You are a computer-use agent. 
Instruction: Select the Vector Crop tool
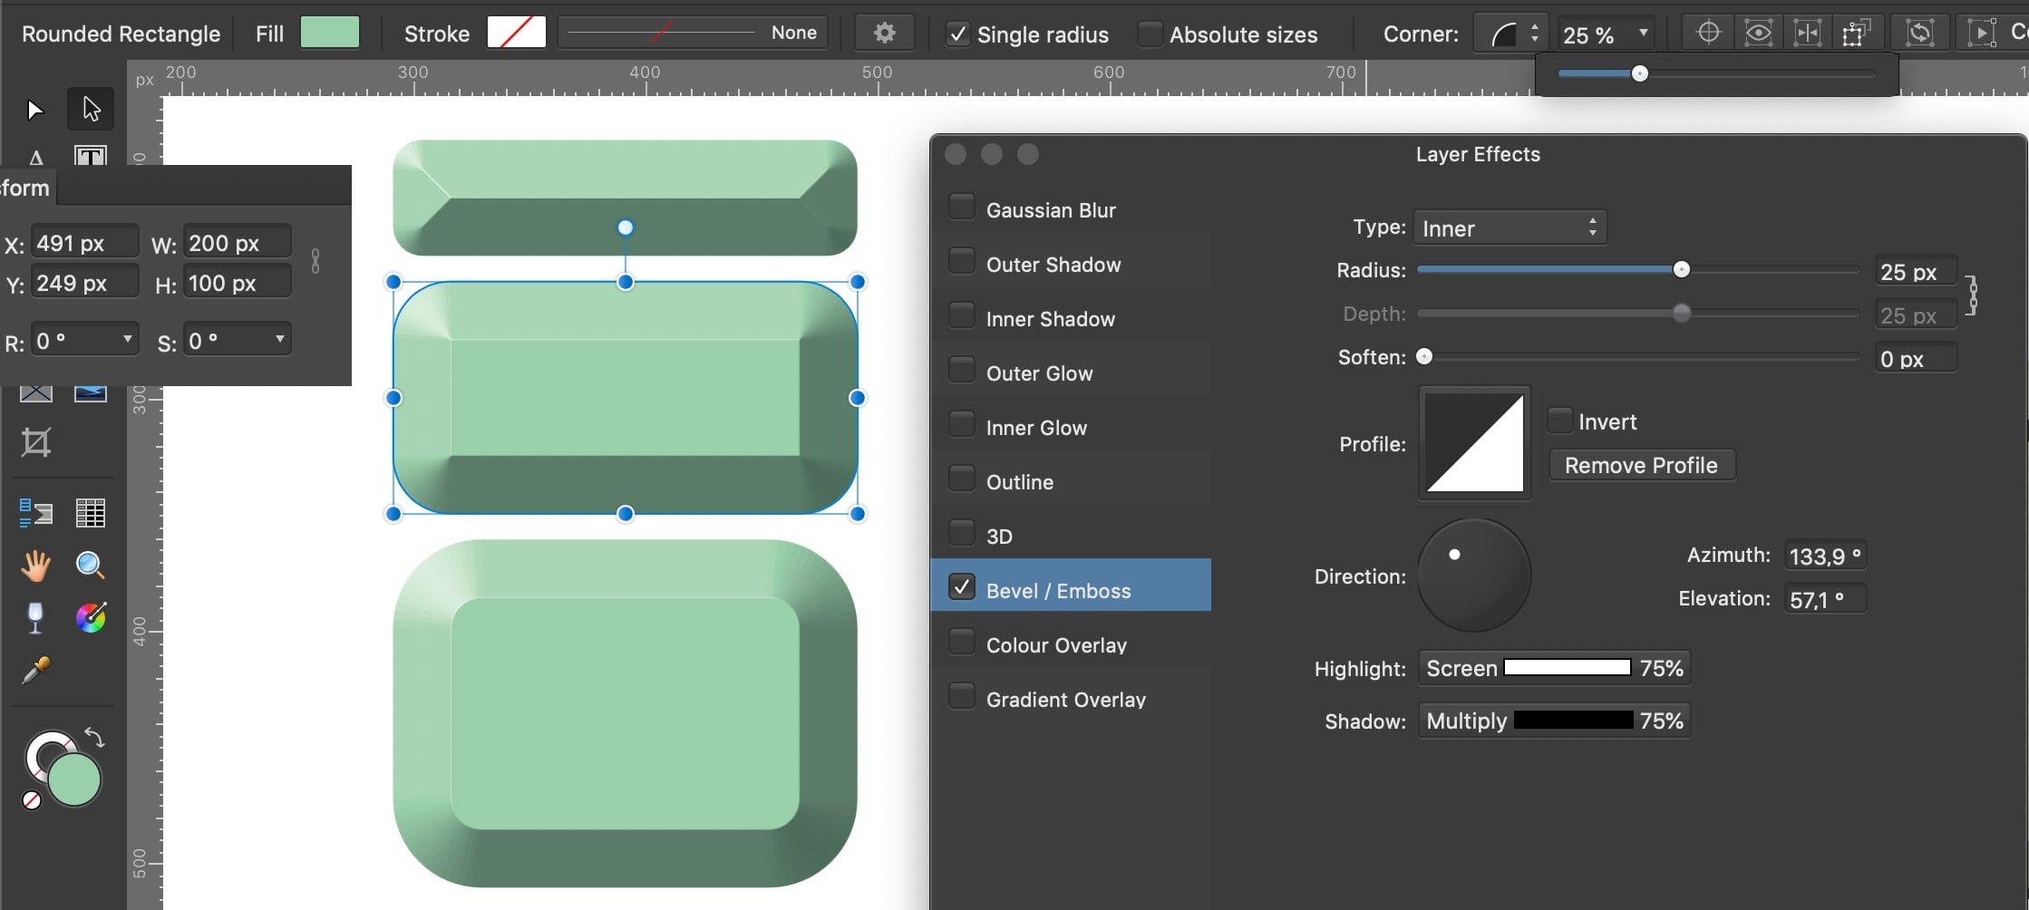tap(36, 442)
